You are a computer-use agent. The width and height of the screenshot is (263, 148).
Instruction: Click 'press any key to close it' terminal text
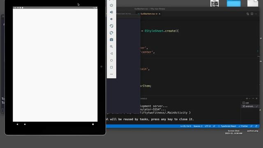pos(173,119)
